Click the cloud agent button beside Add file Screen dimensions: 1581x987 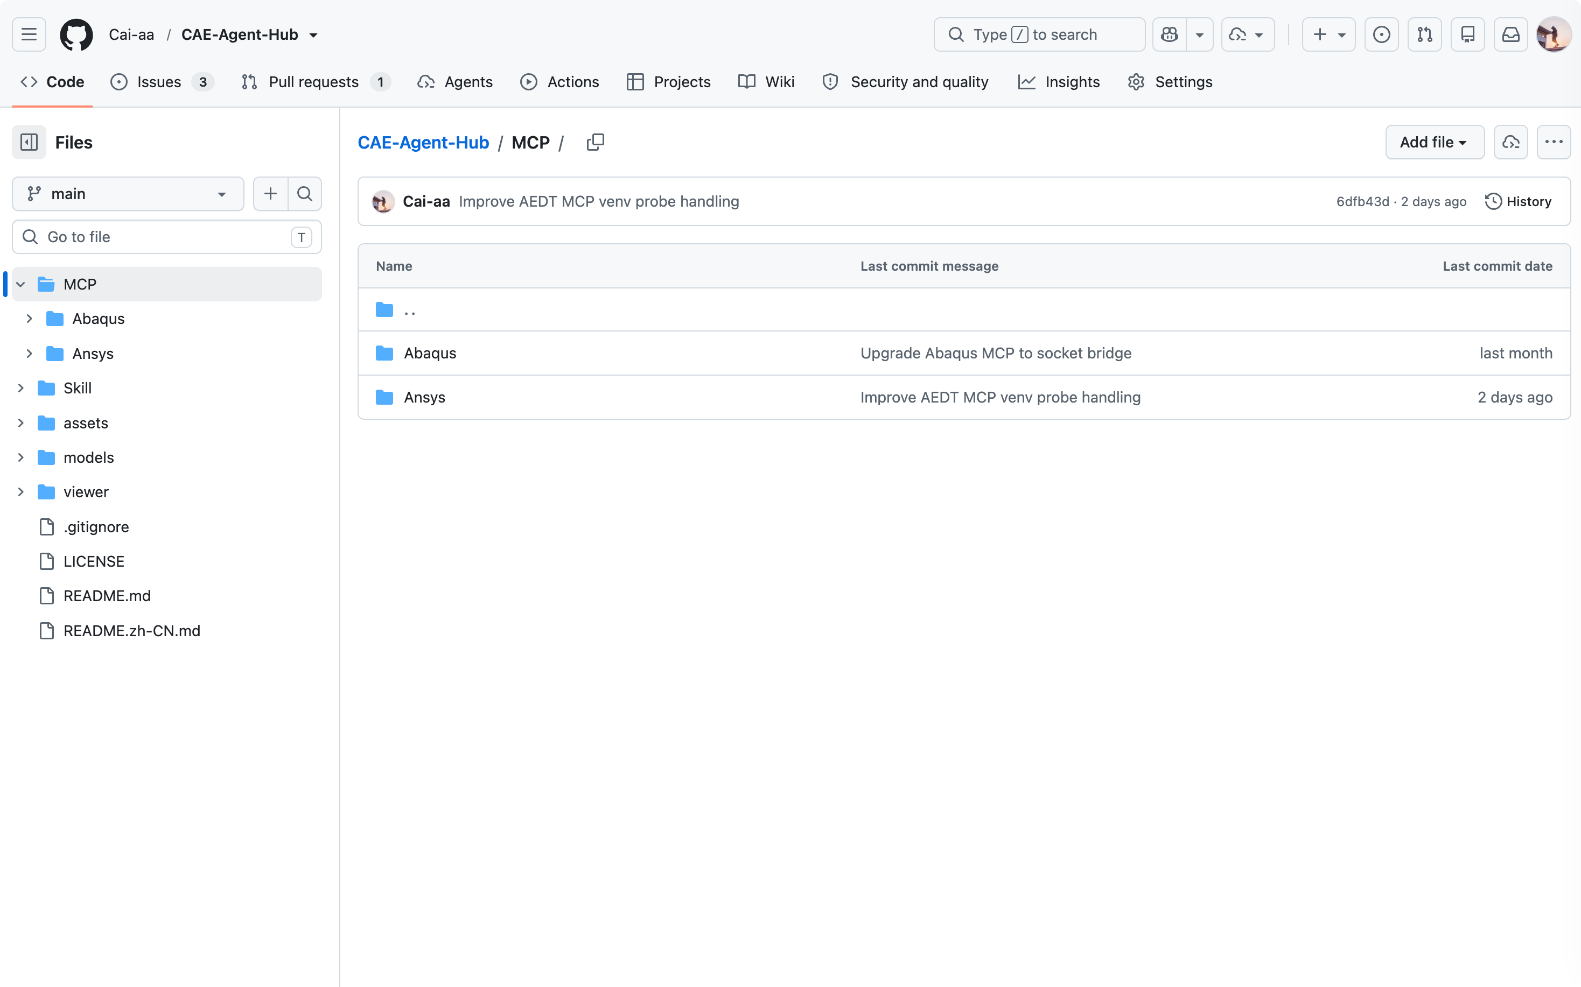[1510, 142]
